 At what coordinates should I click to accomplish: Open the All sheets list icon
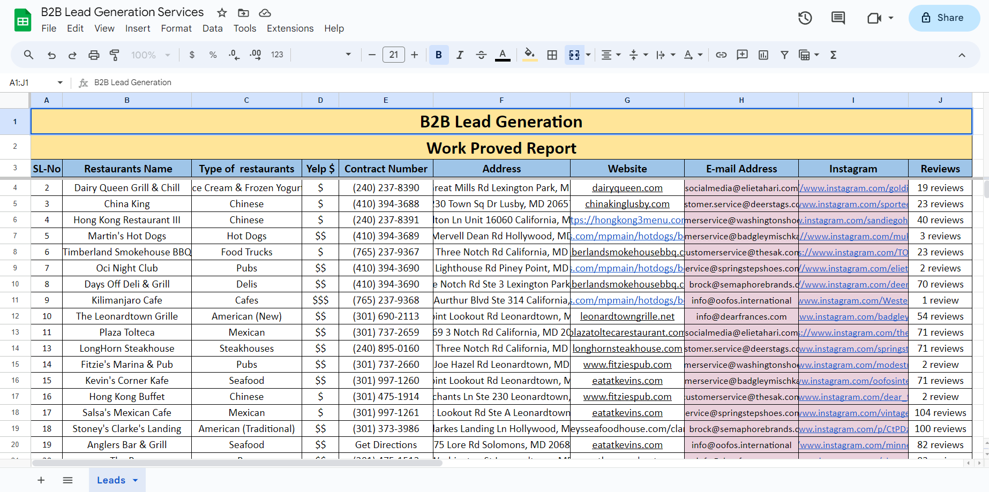pos(68,480)
